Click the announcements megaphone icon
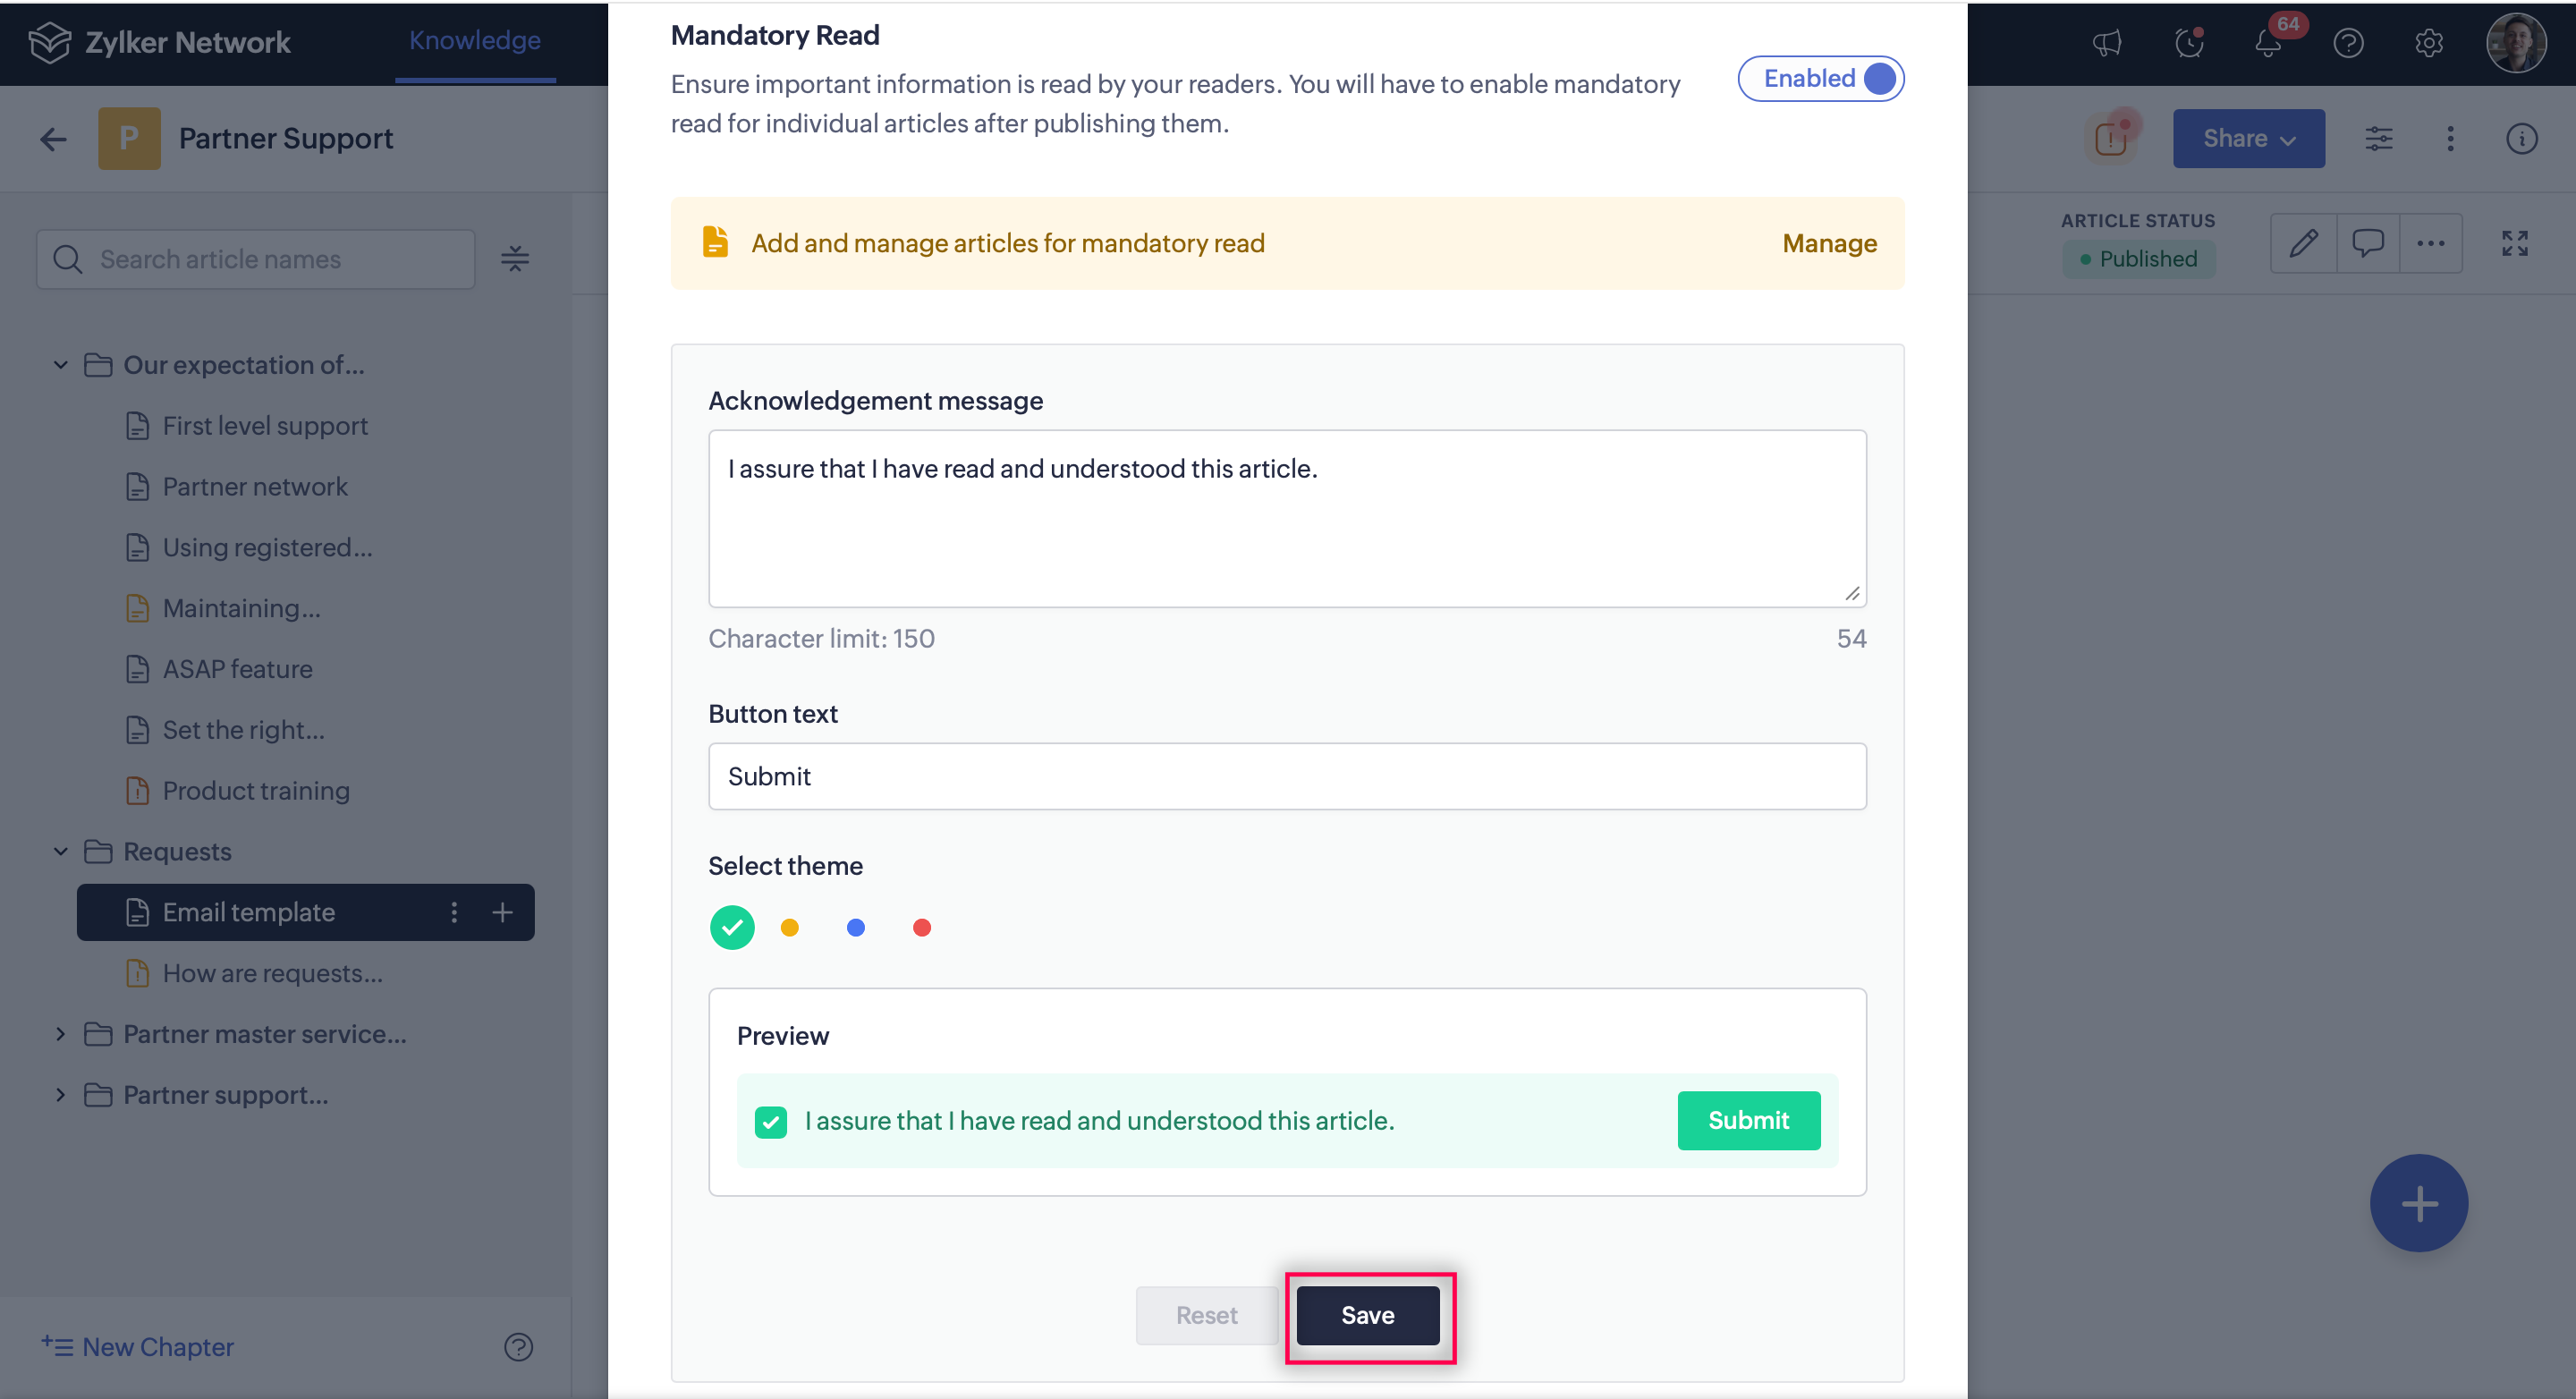Viewport: 2576px width, 1399px height. point(2106,42)
